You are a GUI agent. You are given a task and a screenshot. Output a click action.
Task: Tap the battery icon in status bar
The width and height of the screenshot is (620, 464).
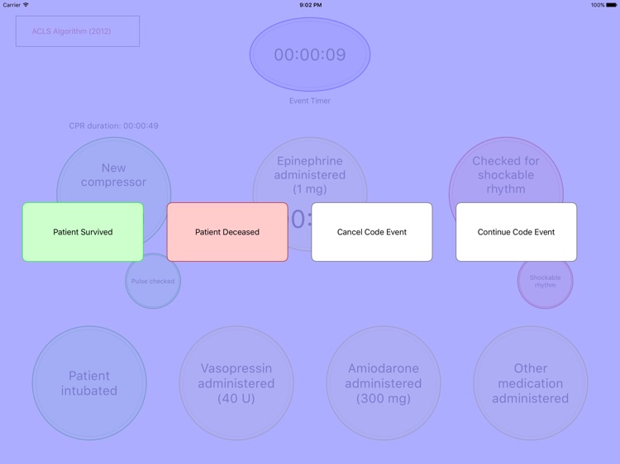click(611, 5)
